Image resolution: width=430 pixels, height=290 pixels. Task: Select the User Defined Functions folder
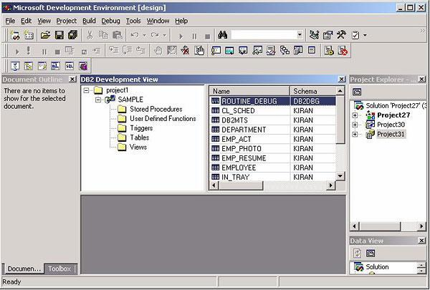tap(163, 119)
